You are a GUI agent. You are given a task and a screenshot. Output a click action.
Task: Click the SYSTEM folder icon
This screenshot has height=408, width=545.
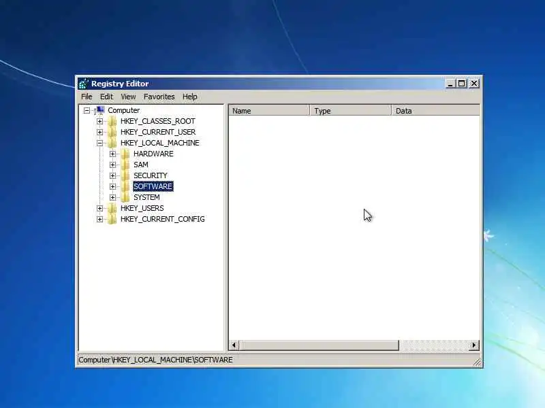[125, 197]
